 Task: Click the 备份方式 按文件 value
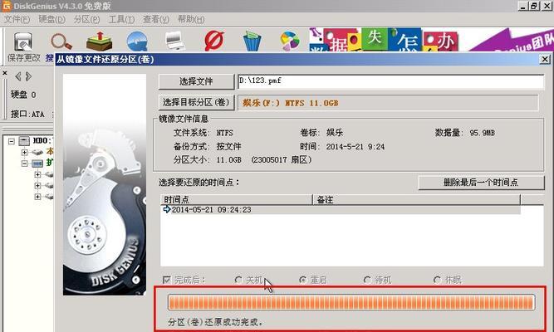tap(229, 147)
